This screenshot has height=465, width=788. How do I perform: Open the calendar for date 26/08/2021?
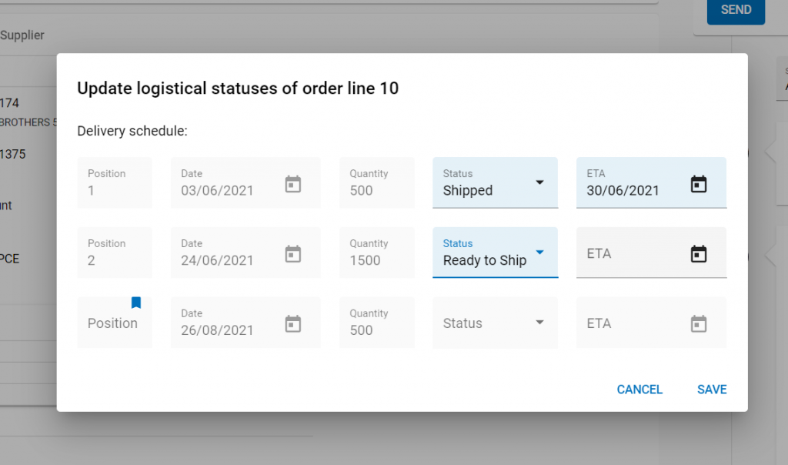click(293, 324)
